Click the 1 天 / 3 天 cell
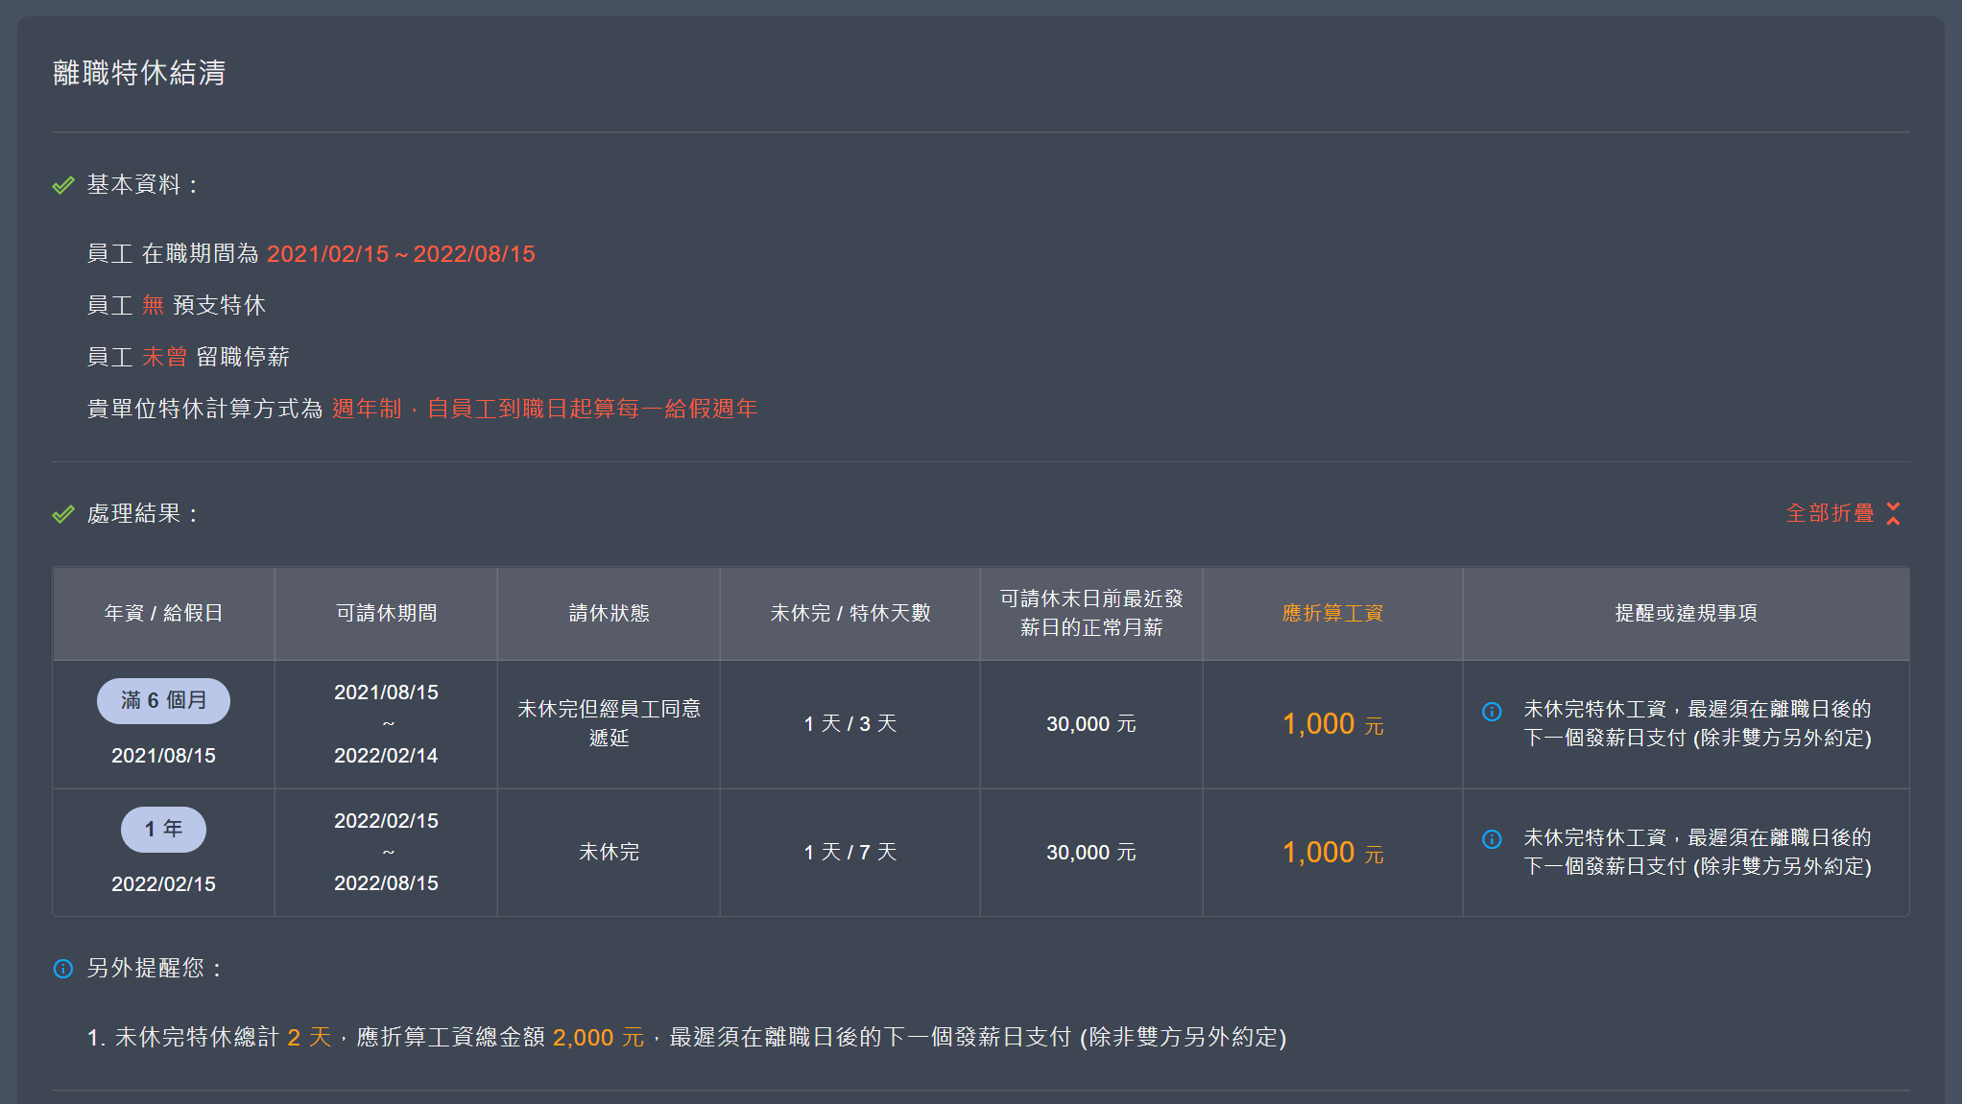This screenshot has width=1962, height=1104. (850, 723)
